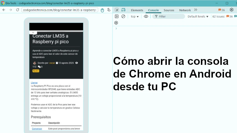Open the Network tab
This screenshot has height=133, width=237.
click(x=185, y=10)
